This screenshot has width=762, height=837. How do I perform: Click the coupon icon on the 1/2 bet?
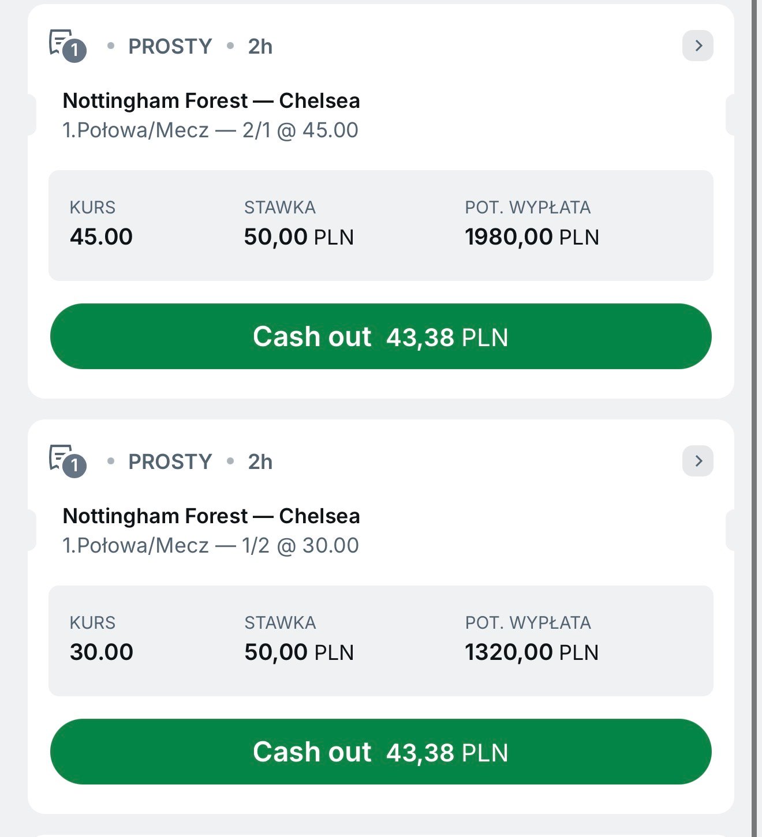(x=66, y=460)
